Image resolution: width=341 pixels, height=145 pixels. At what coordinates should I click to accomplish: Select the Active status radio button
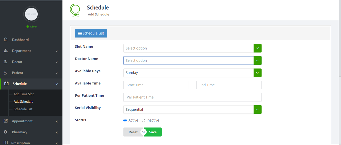[125, 120]
